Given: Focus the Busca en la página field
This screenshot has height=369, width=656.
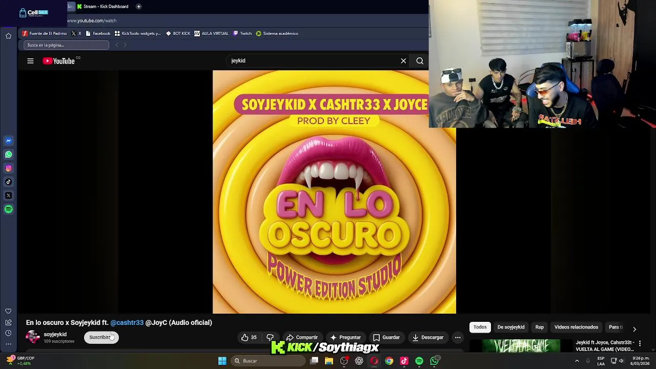Looking at the screenshot, I should point(66,45).
